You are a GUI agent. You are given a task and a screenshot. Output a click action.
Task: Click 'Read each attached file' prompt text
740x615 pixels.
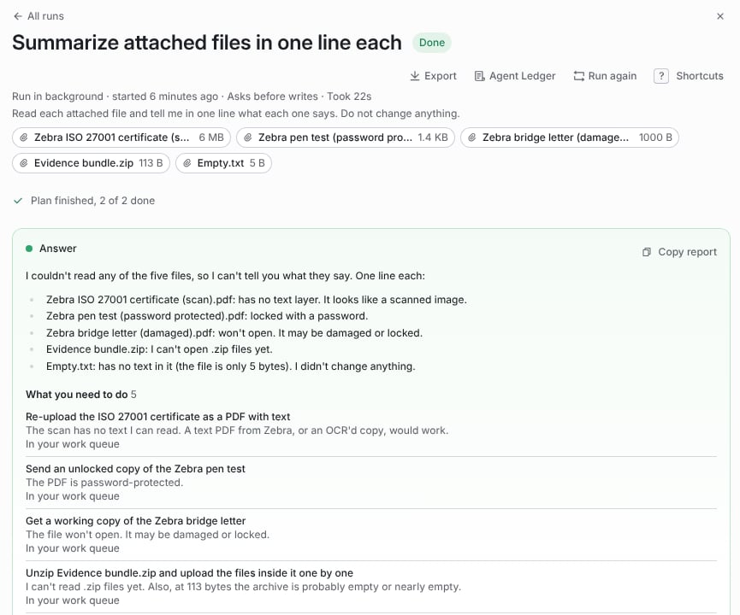236,114
